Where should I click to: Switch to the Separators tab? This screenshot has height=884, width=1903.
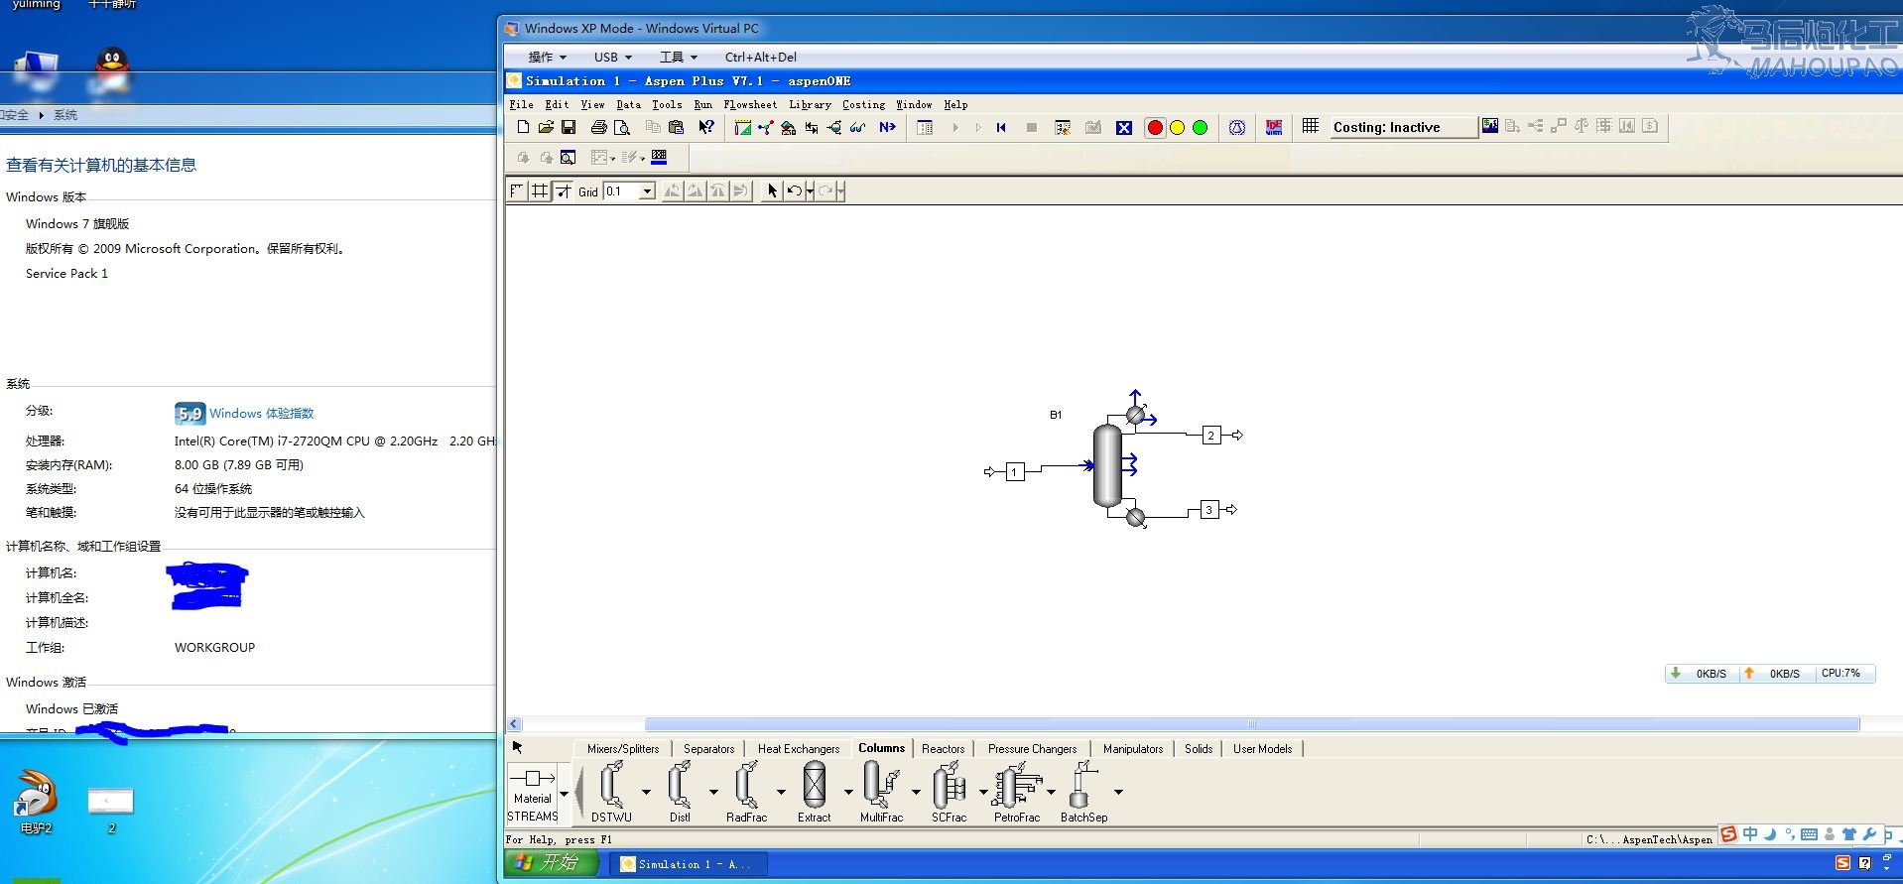(x=709, y=749)
